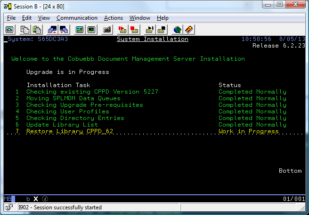
Task: Start macro recording with the red play cassette icon
Action: click(x=122, y=30)
